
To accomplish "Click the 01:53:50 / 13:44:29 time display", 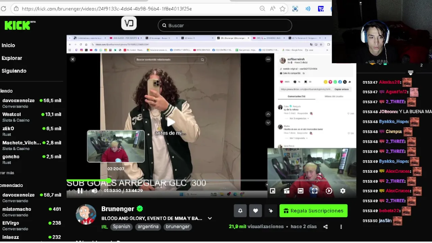I will pos(123,191).
